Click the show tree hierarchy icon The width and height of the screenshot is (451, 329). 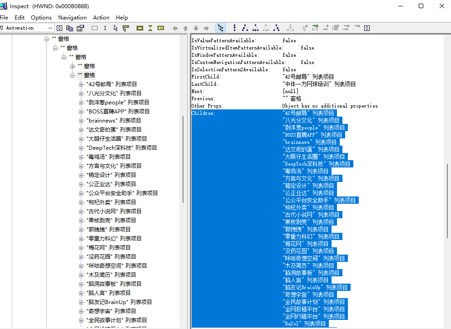[220, 28]
